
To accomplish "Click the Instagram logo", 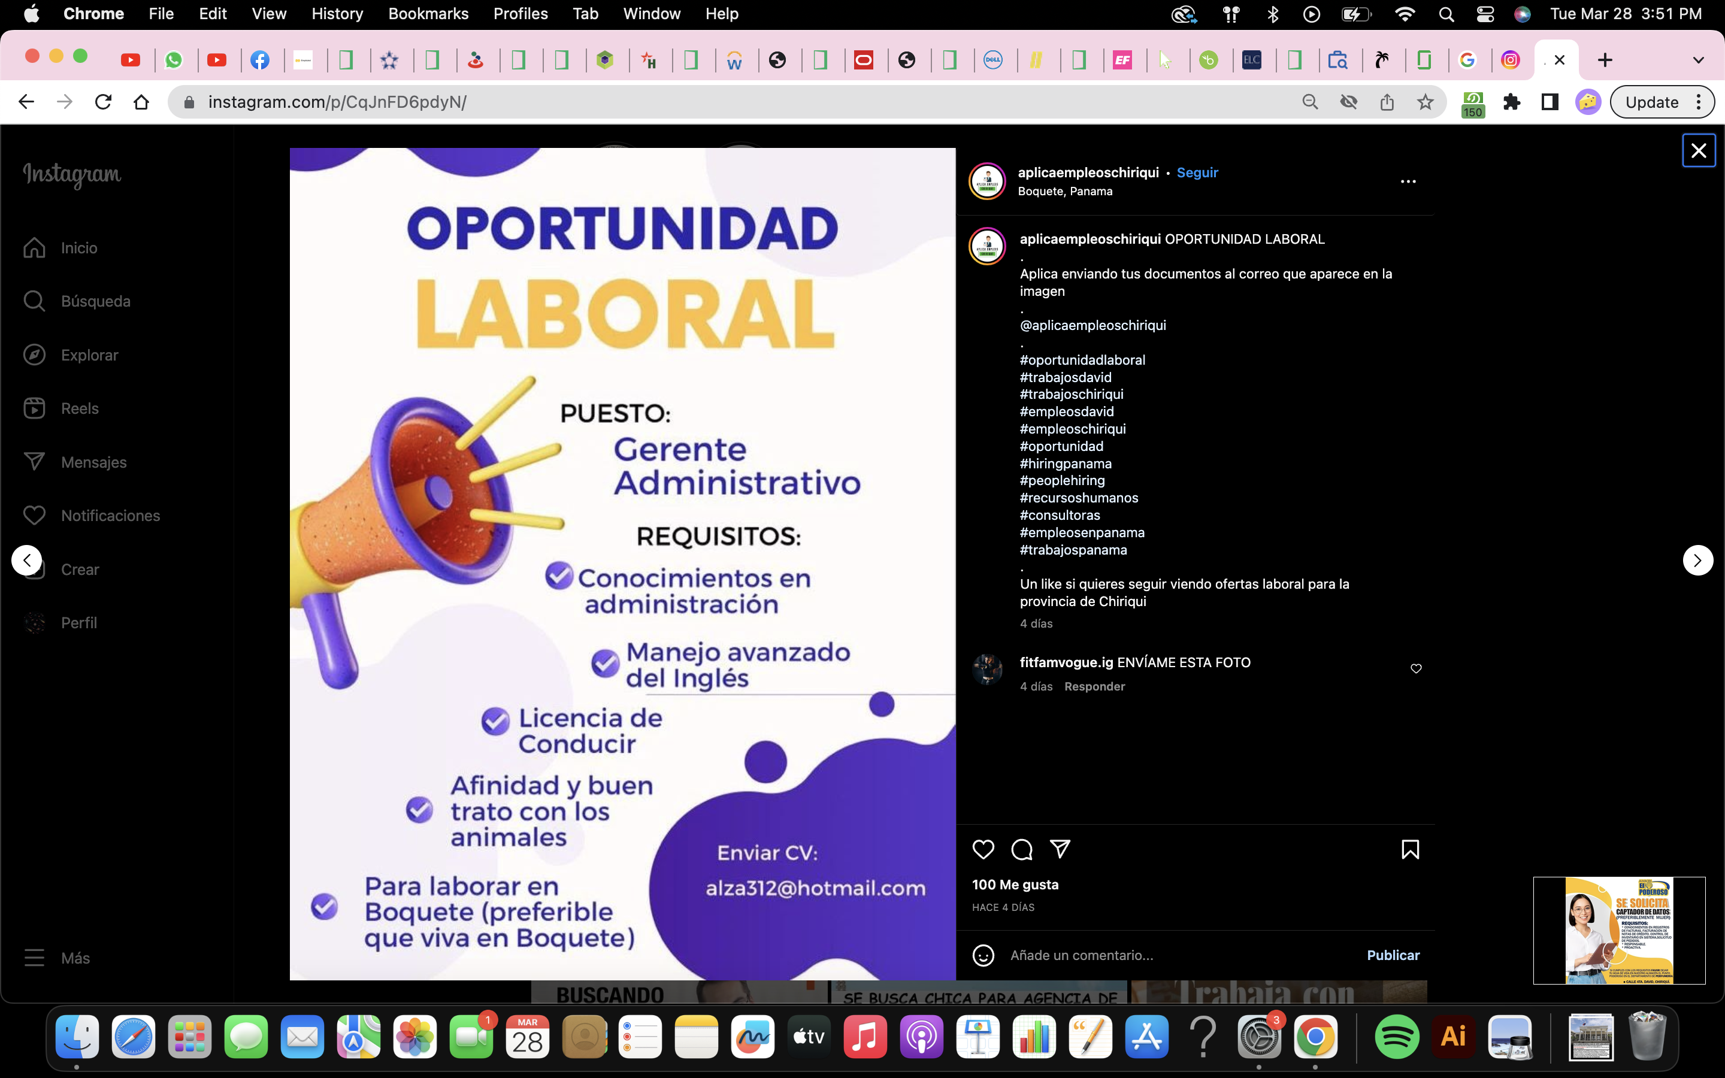I will [x=72, y=175].
